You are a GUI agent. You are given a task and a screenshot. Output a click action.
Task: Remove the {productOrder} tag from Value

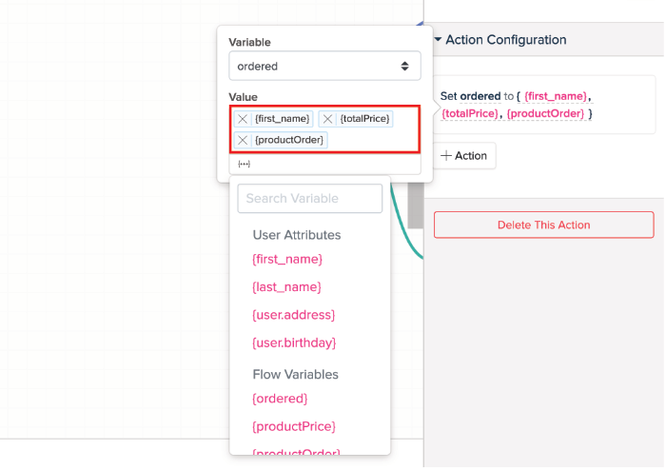pos(244,140)
